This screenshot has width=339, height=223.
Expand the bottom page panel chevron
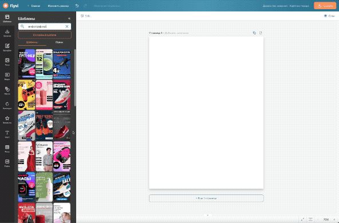pyautogui.click(x=207, y=215)
